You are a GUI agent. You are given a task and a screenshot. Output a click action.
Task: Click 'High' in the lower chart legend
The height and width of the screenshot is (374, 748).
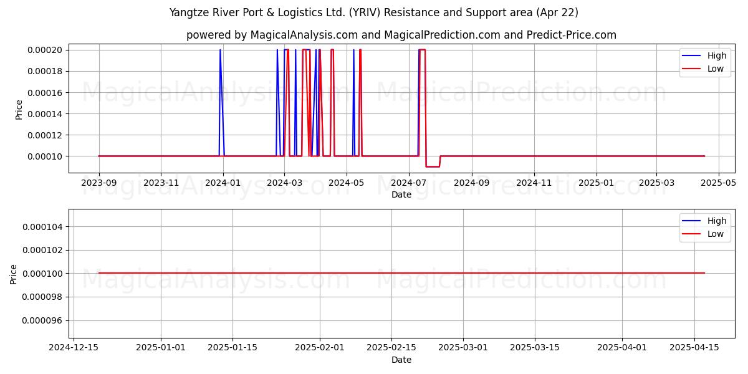tap(717, 221)
